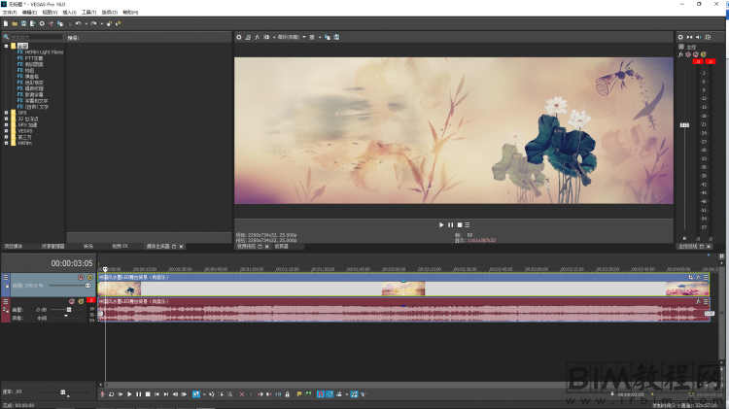Click the Save project icon in main toolbar
The image size is (729, 409).
point(23,23)
